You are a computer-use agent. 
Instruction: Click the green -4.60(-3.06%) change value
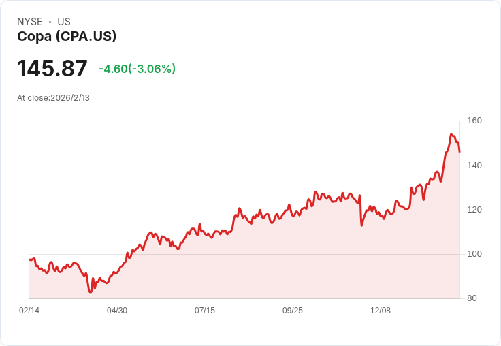click(x=137, y=69)
